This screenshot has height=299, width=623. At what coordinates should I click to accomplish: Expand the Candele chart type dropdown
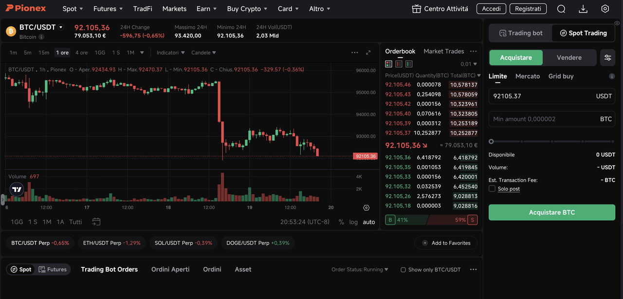[x=203, y=53]
